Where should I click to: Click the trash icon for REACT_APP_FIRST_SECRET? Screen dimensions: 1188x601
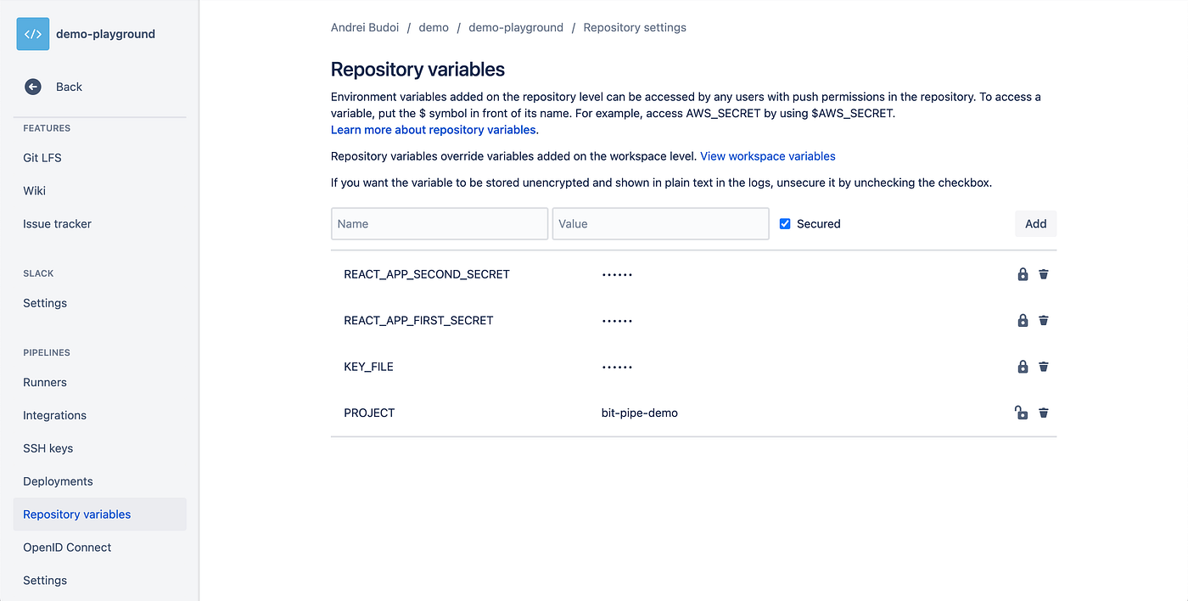tap(1044, 320)
